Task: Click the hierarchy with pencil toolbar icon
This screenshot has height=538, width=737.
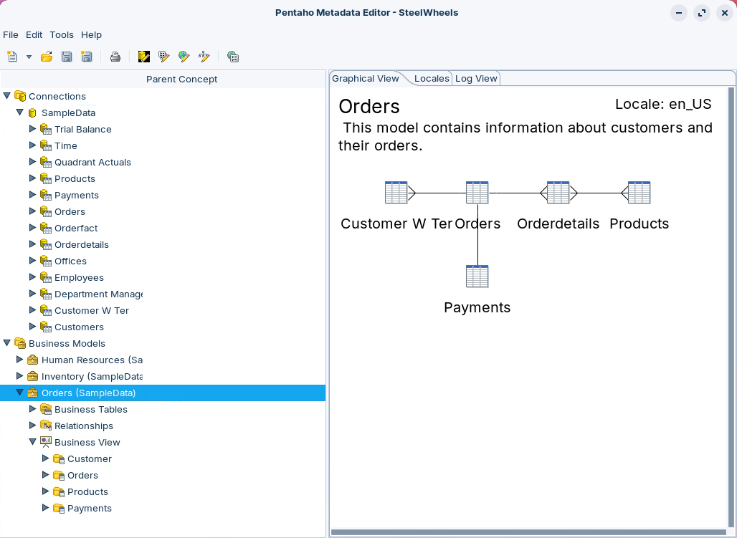Action: pyautogui.click(x=204, y=57)
